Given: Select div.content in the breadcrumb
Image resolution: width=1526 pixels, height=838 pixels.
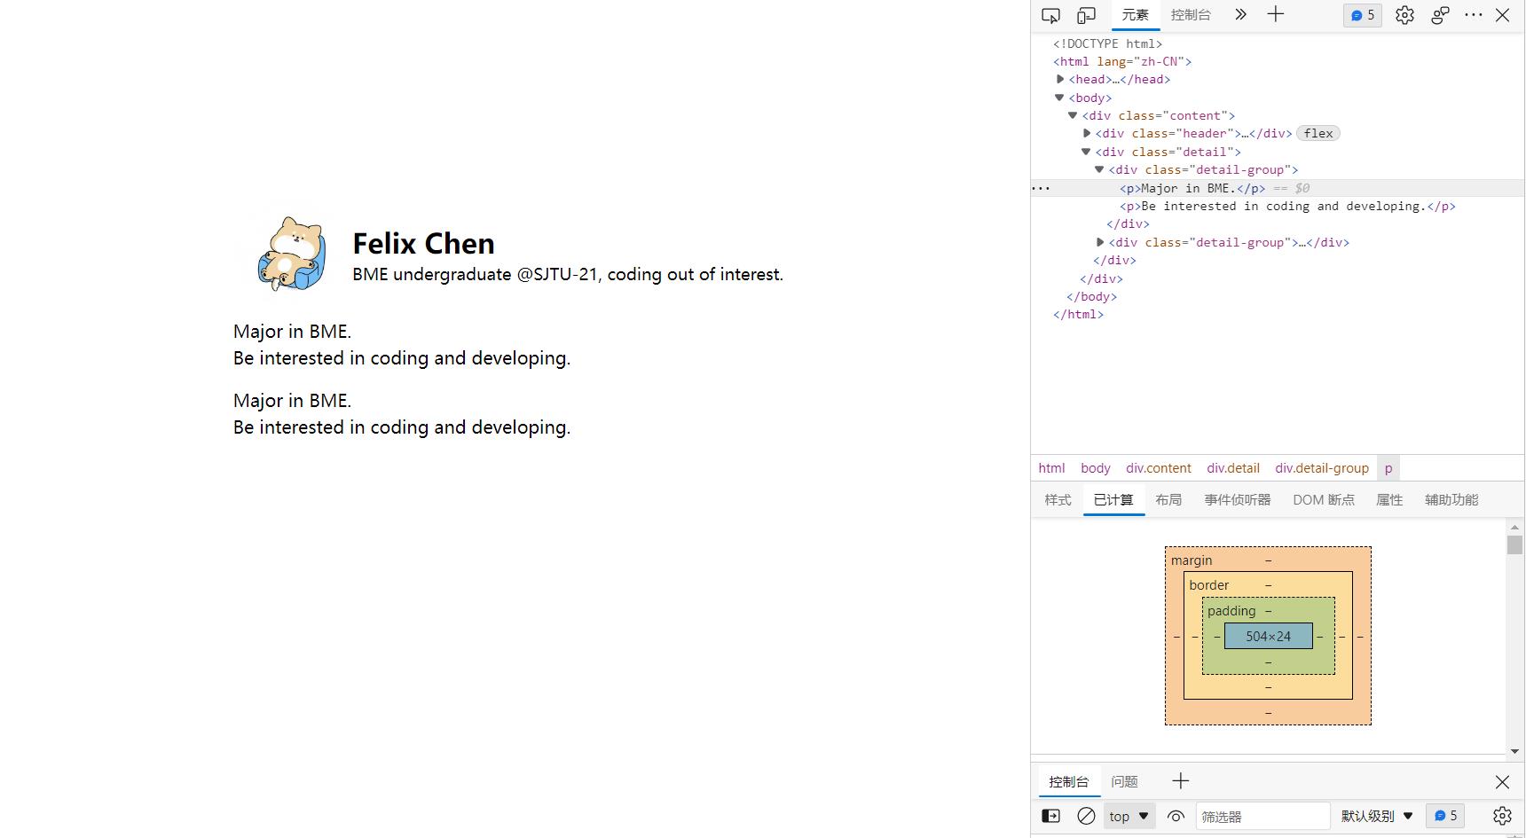Looking at the screenshot, I should (1158, 468).
